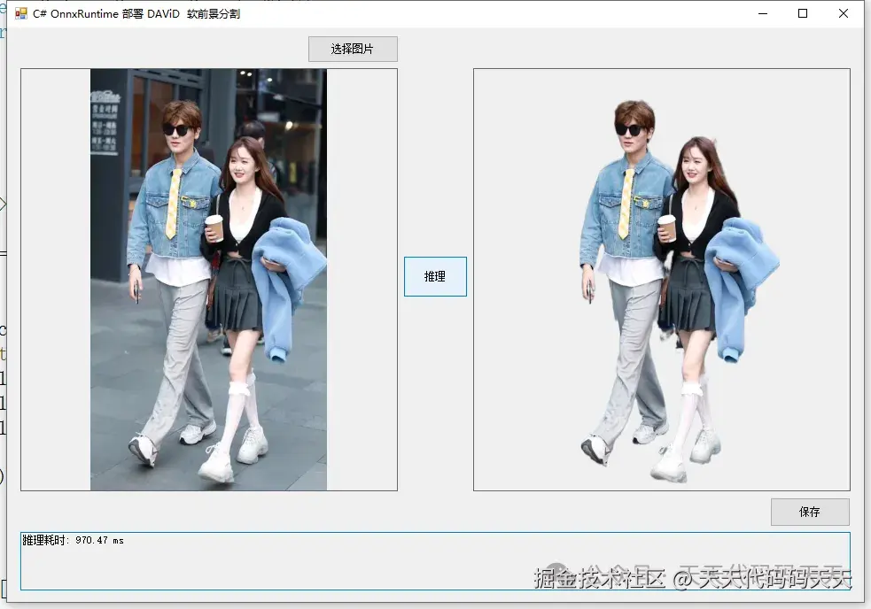Minimize the DAViD segmentation window
Screen dimensions: 871x609
(x=763, y=13)
